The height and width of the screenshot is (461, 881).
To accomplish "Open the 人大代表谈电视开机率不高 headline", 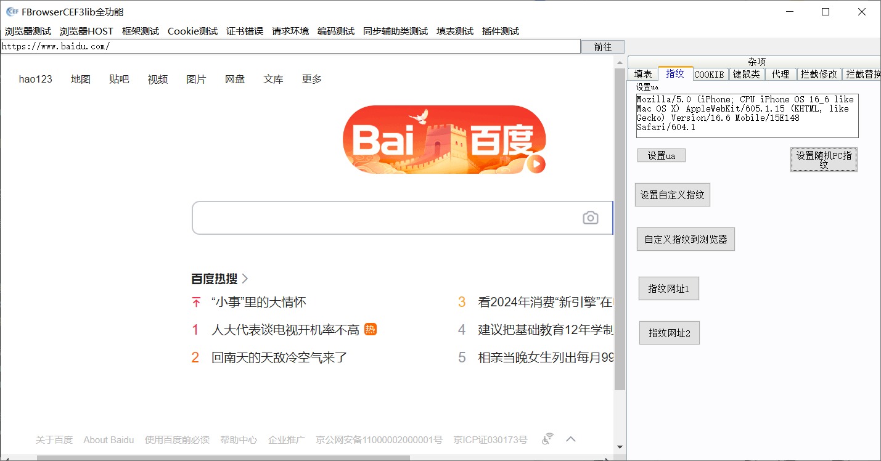I will 285,330.
